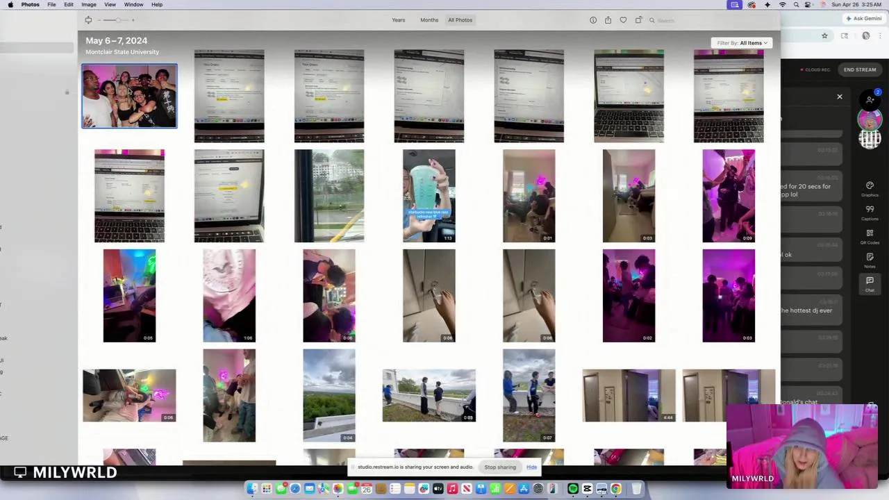Screen dimensions: 889x500
Task: Open Messages from the Dock
Action: 281,489
